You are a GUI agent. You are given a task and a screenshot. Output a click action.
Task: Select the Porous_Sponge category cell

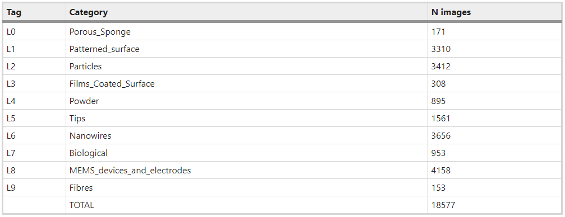[246, 32]
